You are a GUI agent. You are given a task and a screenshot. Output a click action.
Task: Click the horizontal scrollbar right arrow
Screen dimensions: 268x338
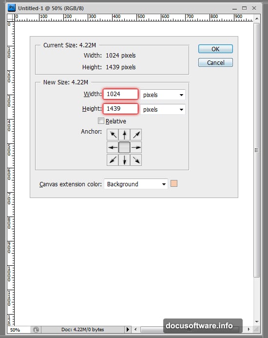[249, 329]
